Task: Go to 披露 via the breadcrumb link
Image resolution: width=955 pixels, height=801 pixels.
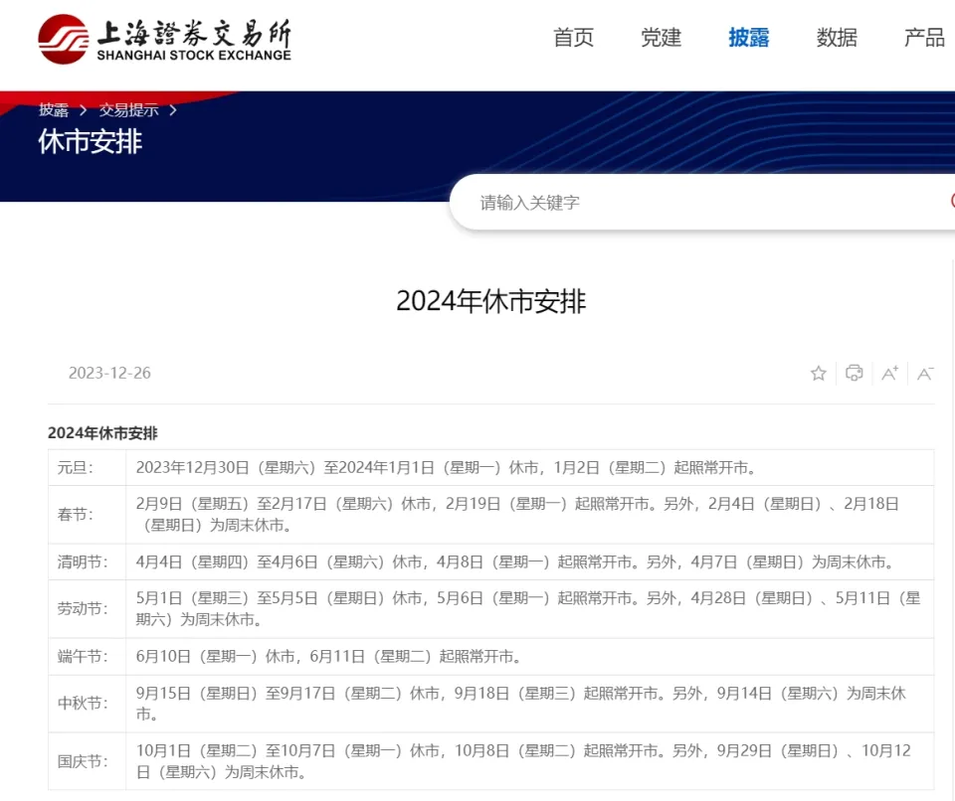Action: pos(54,110)
